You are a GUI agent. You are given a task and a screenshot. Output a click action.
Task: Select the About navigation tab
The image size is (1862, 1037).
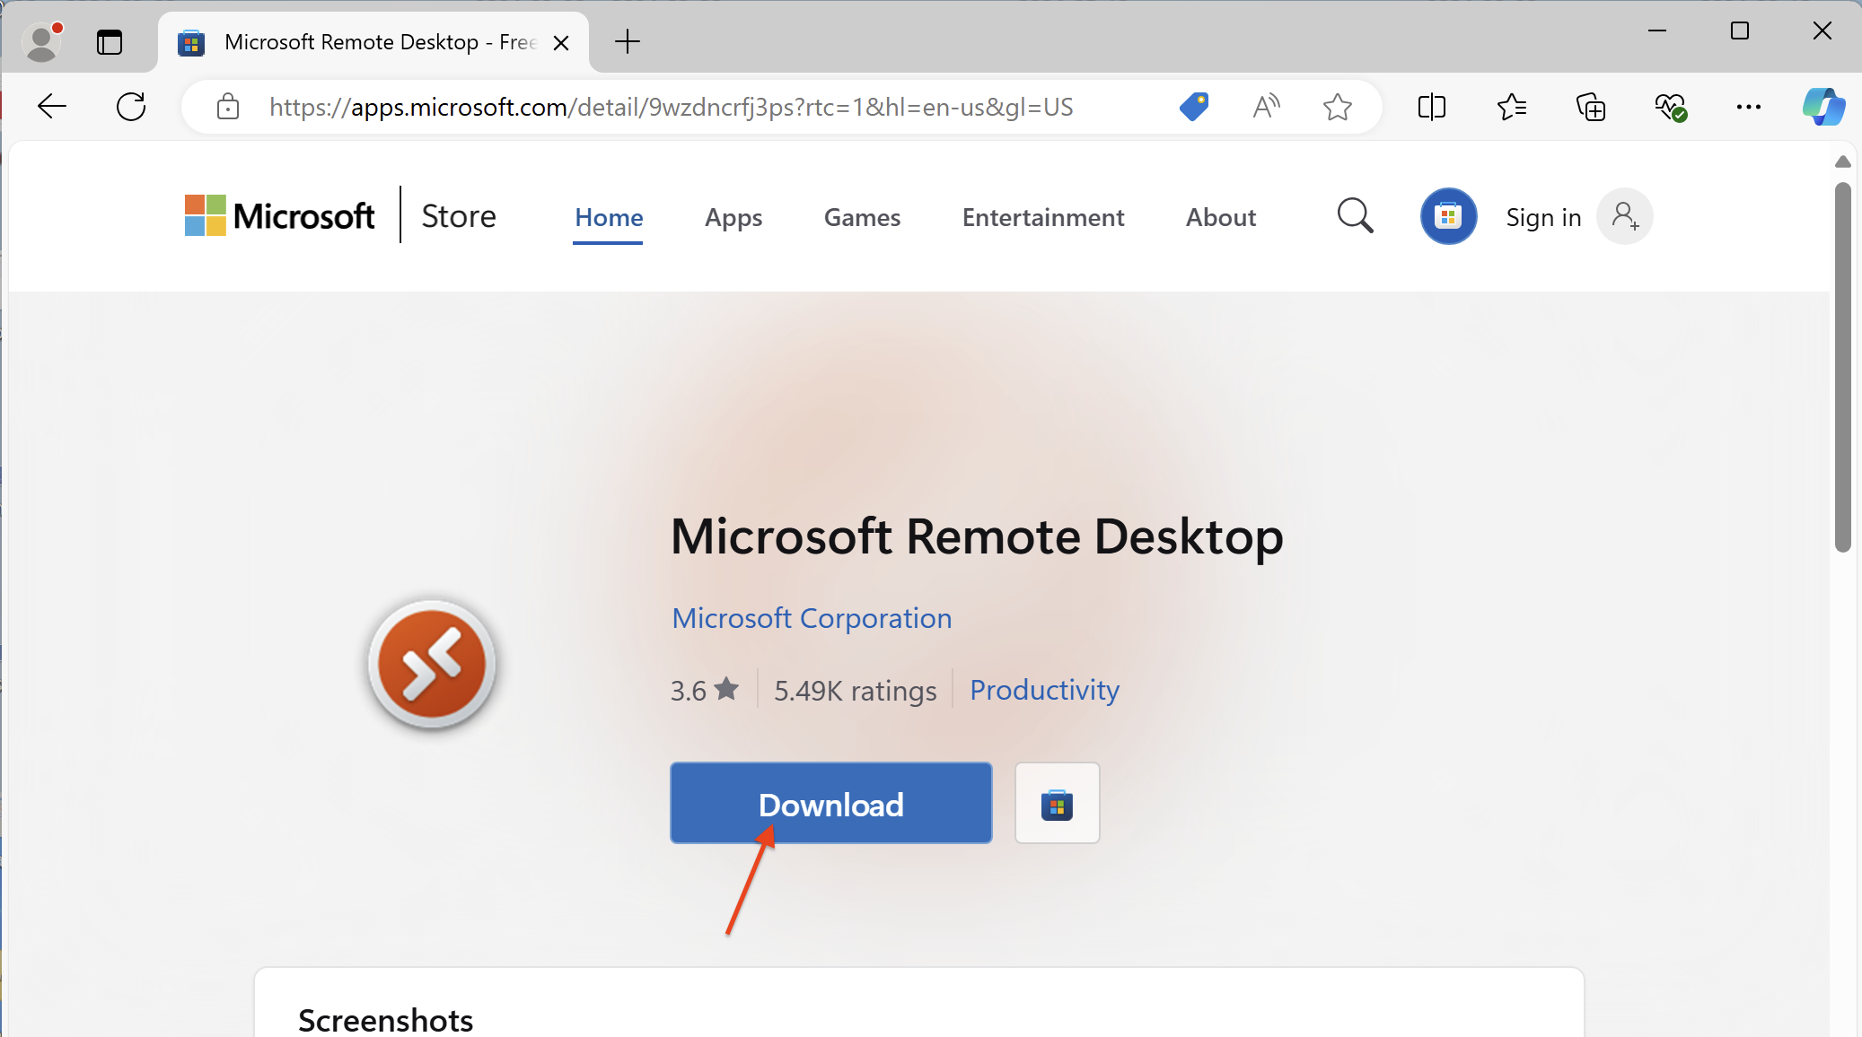click(x=1221, y=218)
